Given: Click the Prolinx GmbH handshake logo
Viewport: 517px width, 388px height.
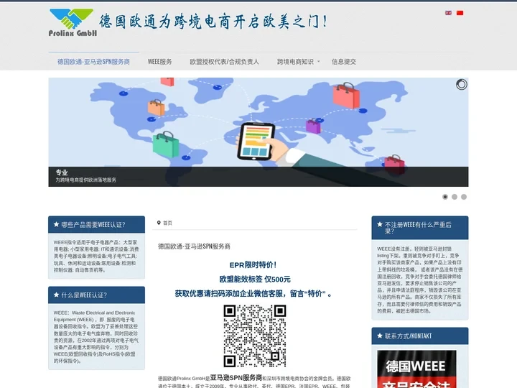Looking at the screenshot, I should tap(73, 22).
